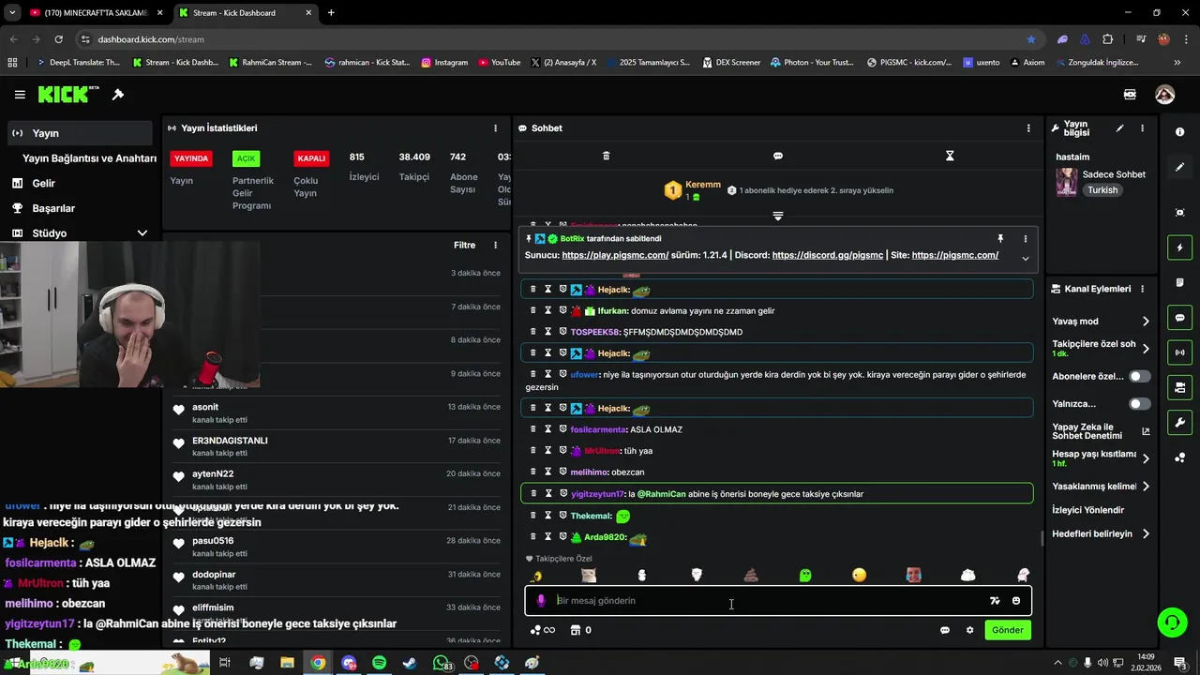Open the user avatar menu in header
The height and width of the screenshot is (675, 1200).
[x=1164, y=95]
